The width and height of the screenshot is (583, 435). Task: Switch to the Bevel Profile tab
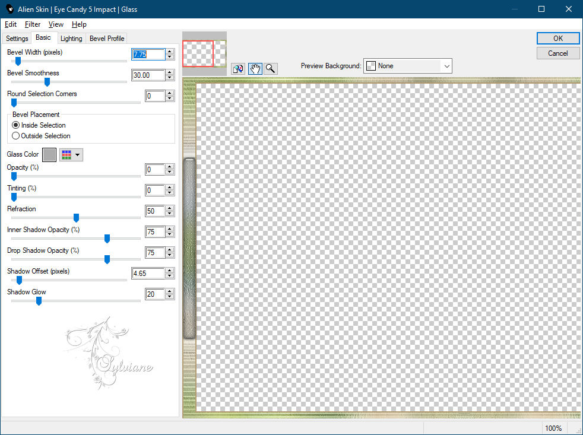pos(107,39)
